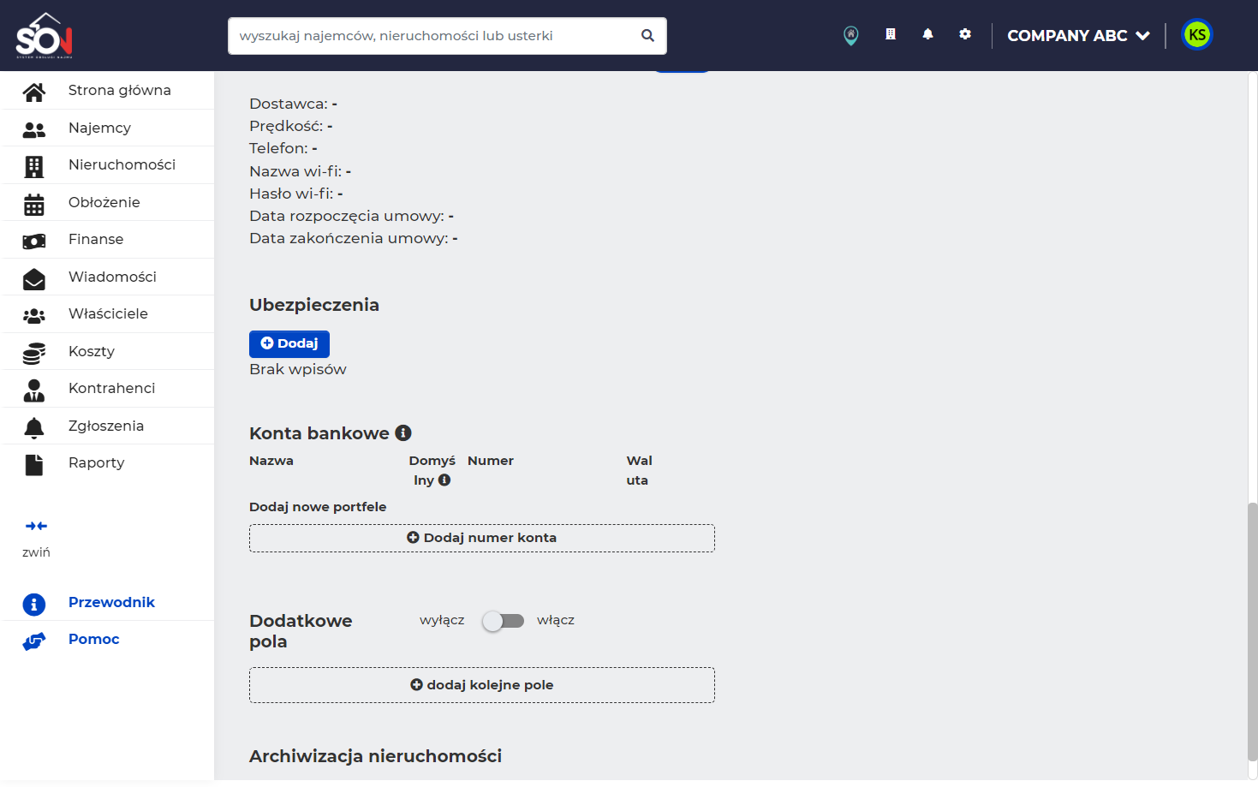Expand the COMPANY ABC dropdown
Image resolution: width=1258 pixels, height=787 pixels.
pyautogui.click(x=1078, y=35)
